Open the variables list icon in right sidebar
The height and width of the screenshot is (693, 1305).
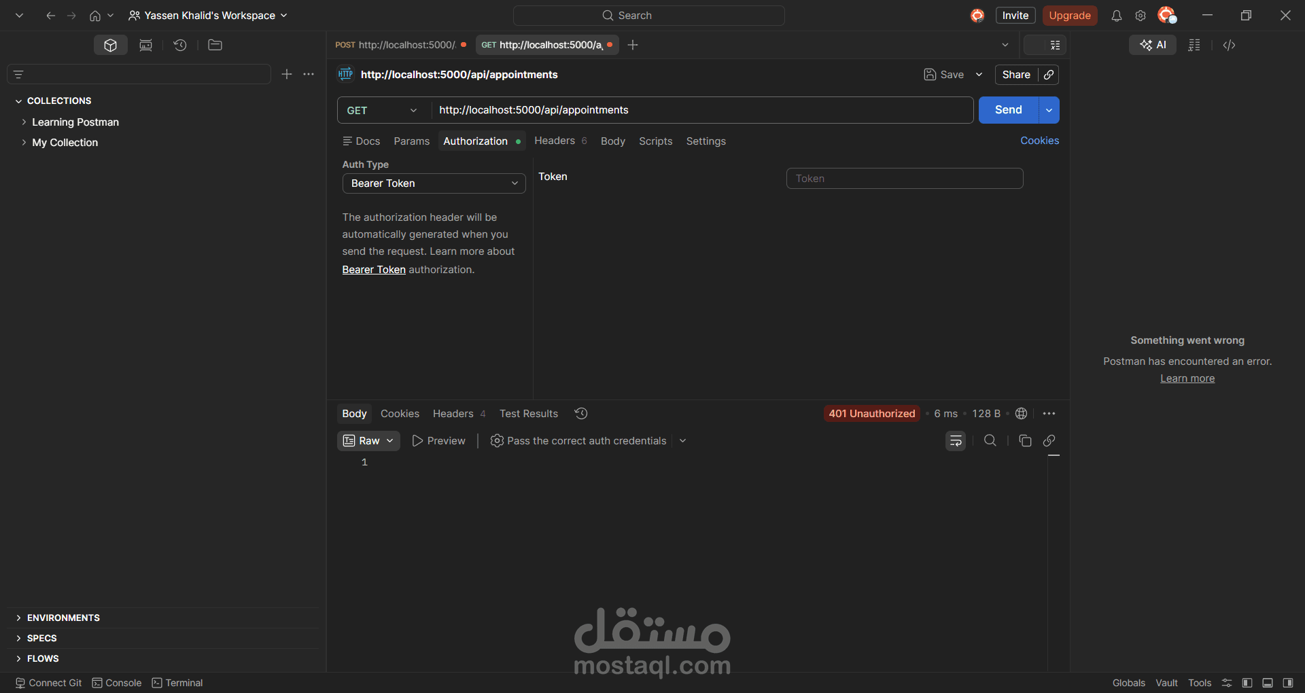click(1194, 45)
